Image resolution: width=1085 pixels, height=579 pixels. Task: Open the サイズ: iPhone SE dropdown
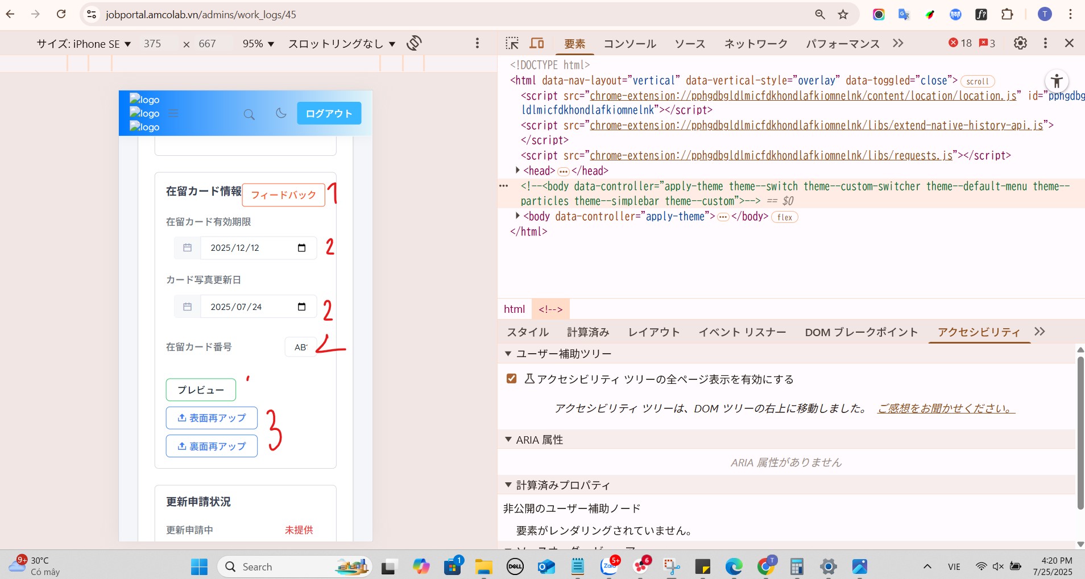84,44
